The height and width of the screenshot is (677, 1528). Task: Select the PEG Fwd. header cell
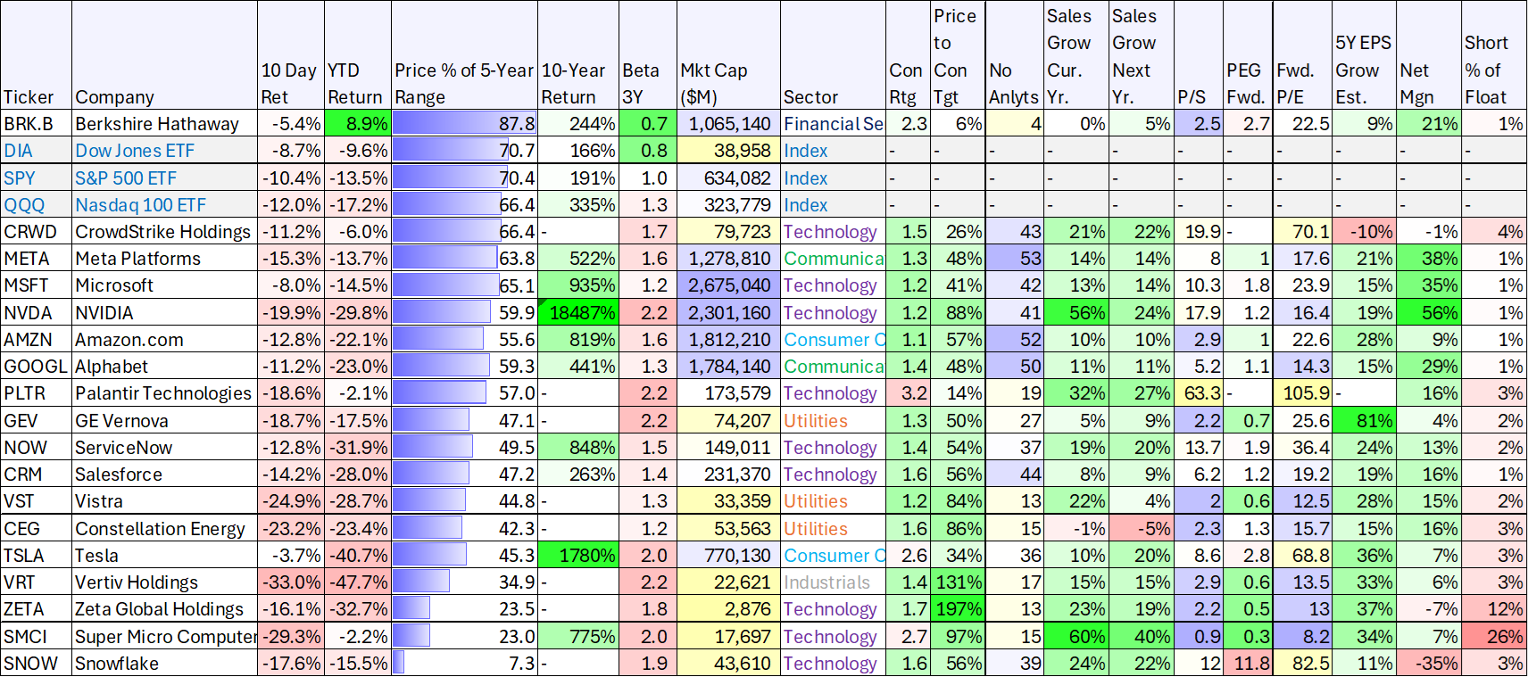click(1248, 55)
